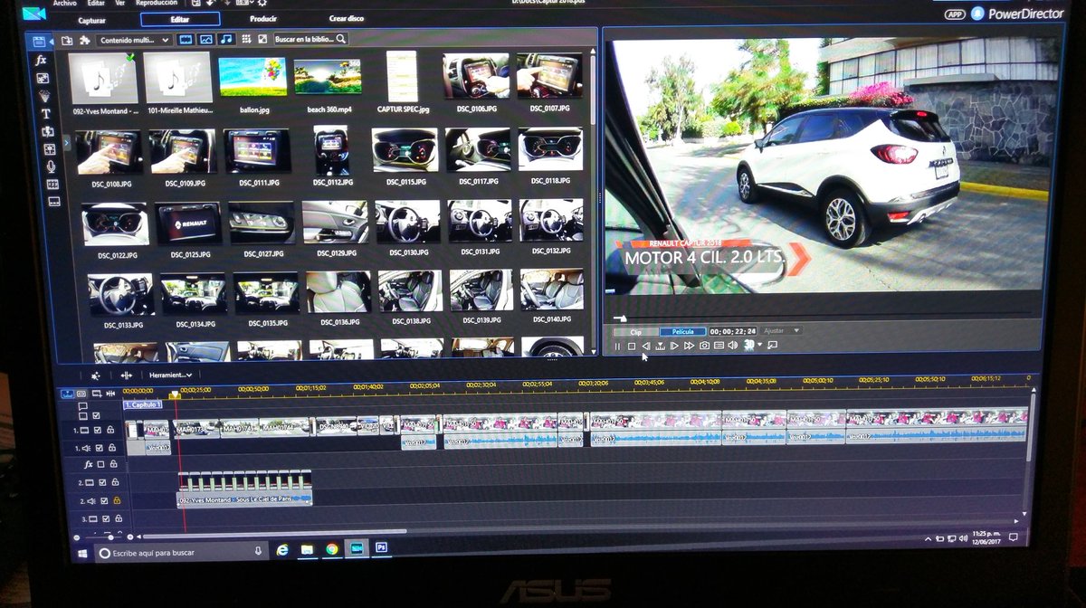1086x608 pixels.
Task: Open the preview volume control
Action: pyautogui.click(x=732, y=346)
